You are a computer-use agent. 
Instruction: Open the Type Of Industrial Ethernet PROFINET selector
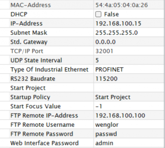pyautogui.click(x=129, y=69)
